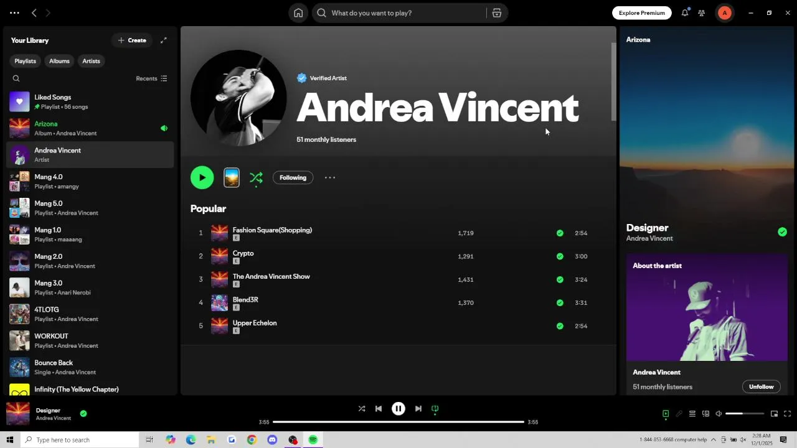Open Liked Songs playlist
This screenshot has height=448, width=797.
[90, 101]
